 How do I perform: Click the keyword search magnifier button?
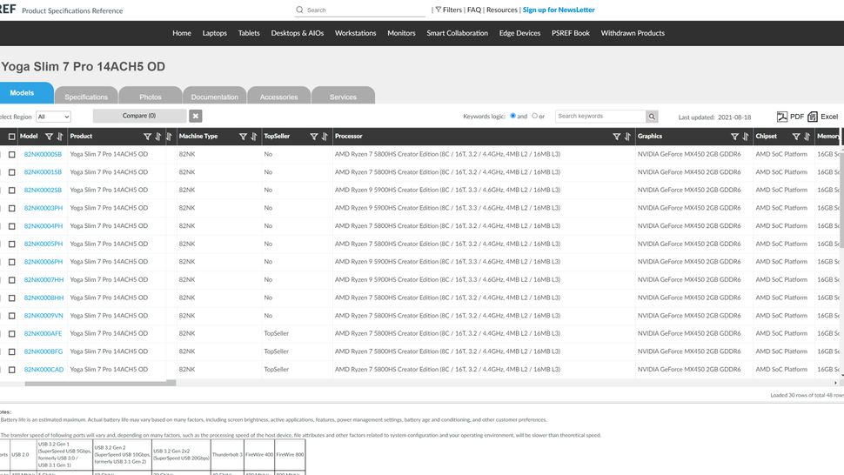pos(652,117)
